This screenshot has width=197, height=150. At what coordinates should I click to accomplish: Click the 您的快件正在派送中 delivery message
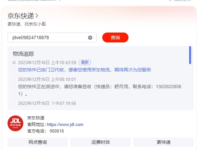[x=100, y=90]
